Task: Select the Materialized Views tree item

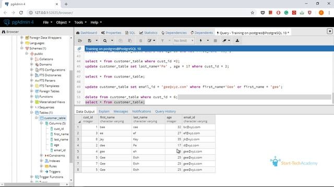Action: (52, 102)
